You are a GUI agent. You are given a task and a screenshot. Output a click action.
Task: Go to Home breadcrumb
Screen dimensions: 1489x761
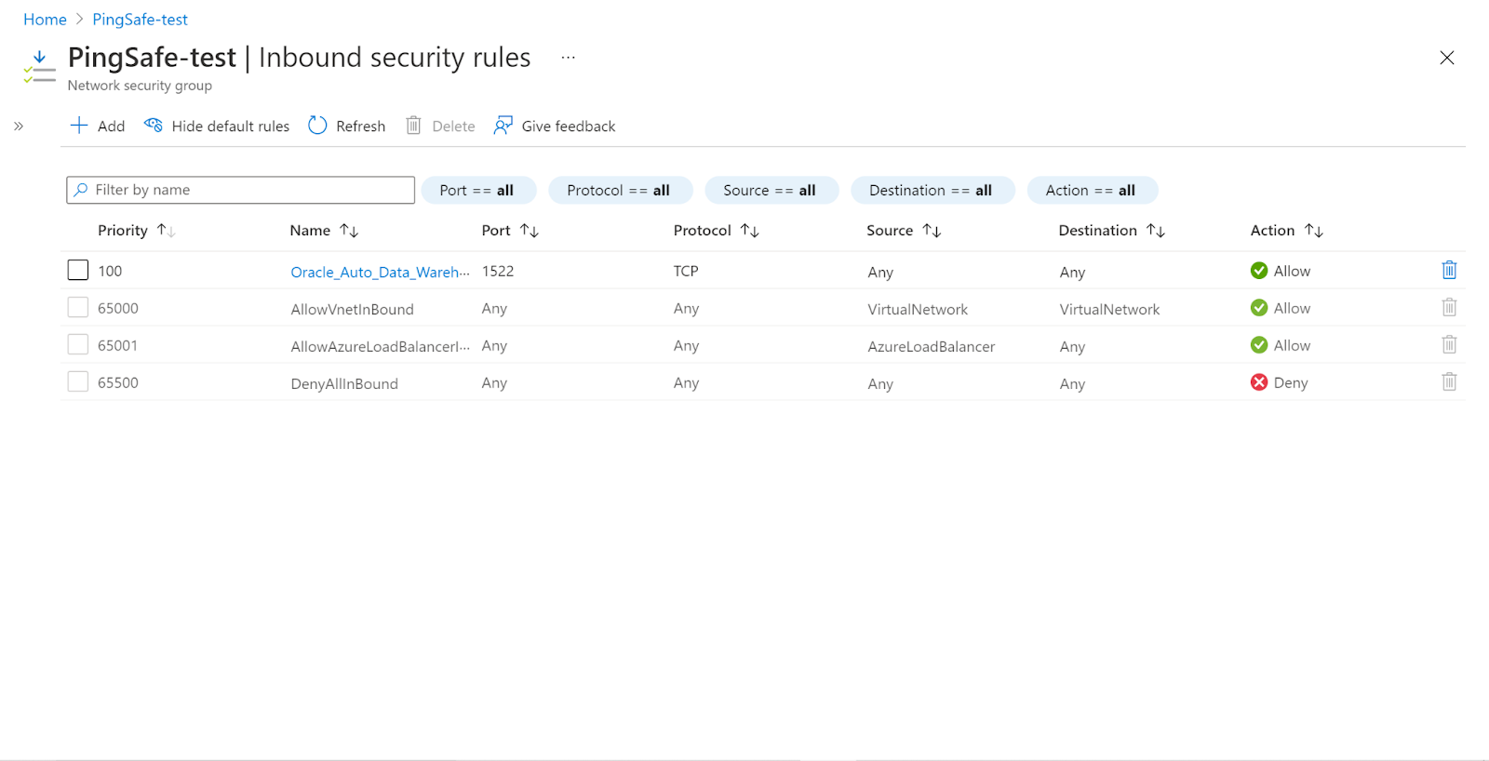[45, 20]
